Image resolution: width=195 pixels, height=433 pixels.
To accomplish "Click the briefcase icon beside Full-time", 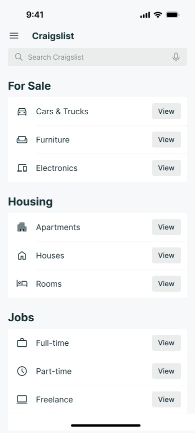I will (x=22, y=343).
